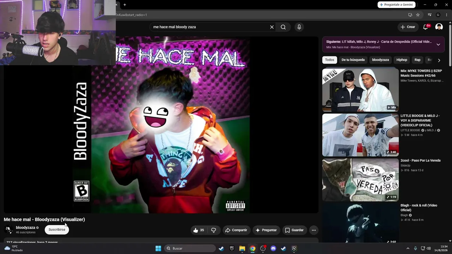Clear the YouTube search box text

point(272,27)
